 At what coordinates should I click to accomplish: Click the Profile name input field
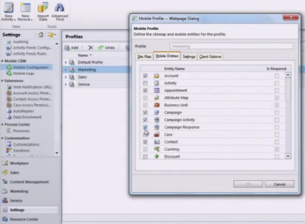coord(232,47)
